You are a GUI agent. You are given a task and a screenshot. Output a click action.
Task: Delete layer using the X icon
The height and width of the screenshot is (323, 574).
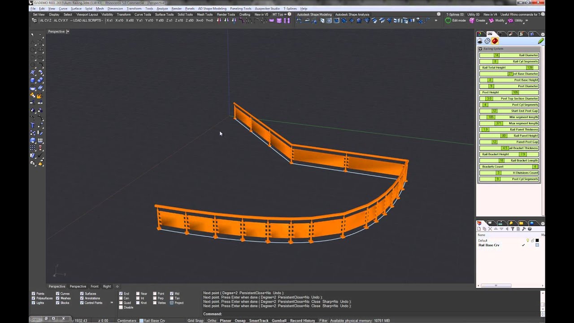[490, 229]
